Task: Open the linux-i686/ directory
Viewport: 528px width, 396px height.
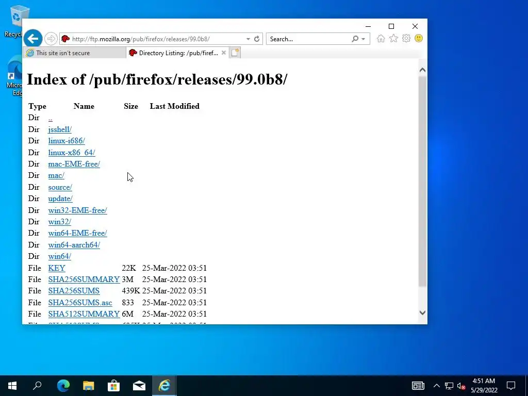Action: (x=67, y=141)
